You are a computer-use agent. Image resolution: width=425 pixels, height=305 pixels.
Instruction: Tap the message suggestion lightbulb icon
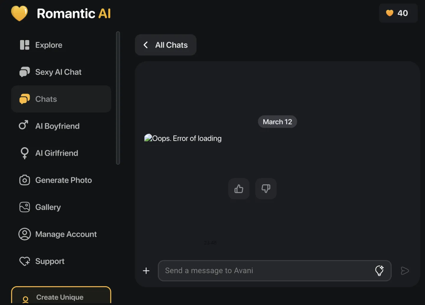pyautogui.click(x=380, y=271)
